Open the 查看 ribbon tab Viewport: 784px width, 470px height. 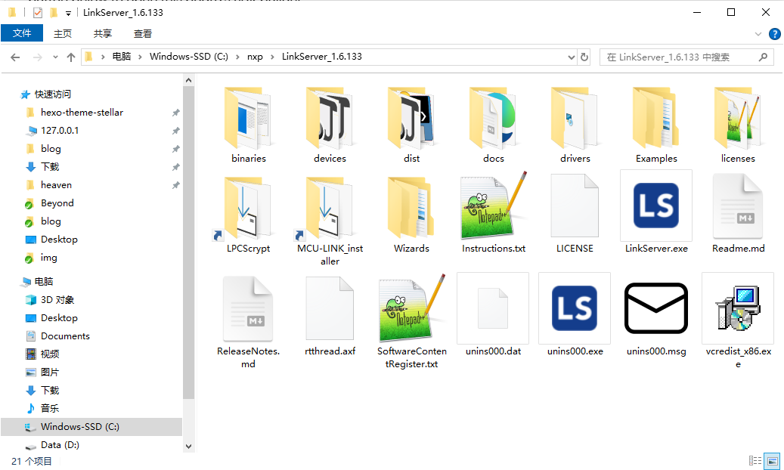pyautogui.click(x=143, y=33)
